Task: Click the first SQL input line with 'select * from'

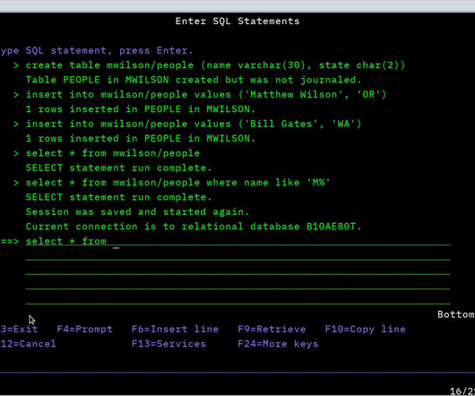Action: pyautogui.click(x=237, y=241)
